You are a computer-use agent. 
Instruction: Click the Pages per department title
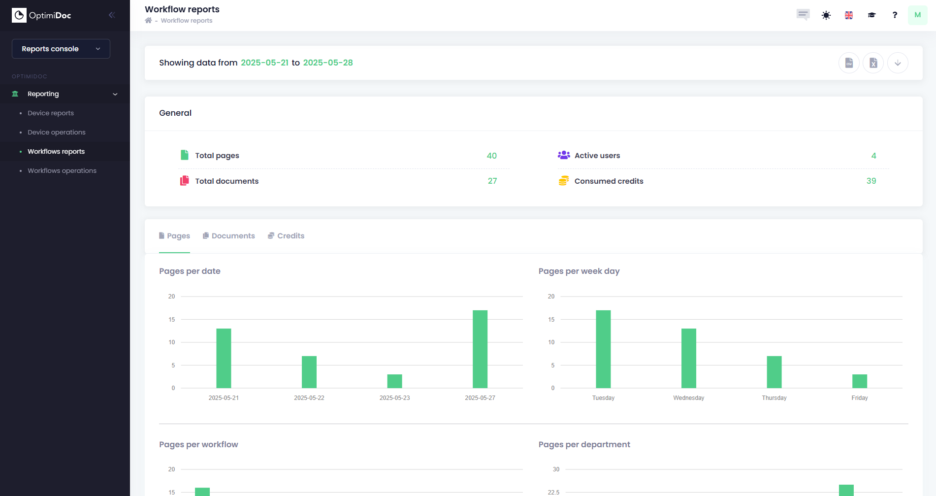tap(584, 444)
